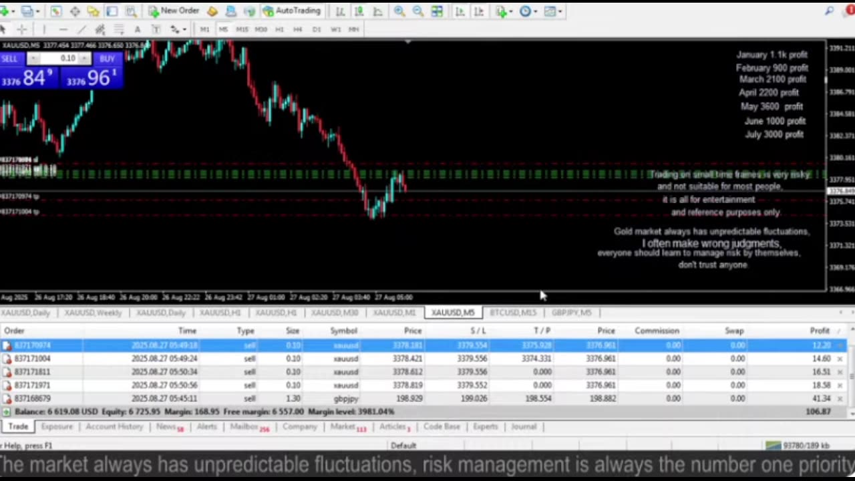
Task: Close gbpjpy order 837168679 with X
Action: (840, 399)
